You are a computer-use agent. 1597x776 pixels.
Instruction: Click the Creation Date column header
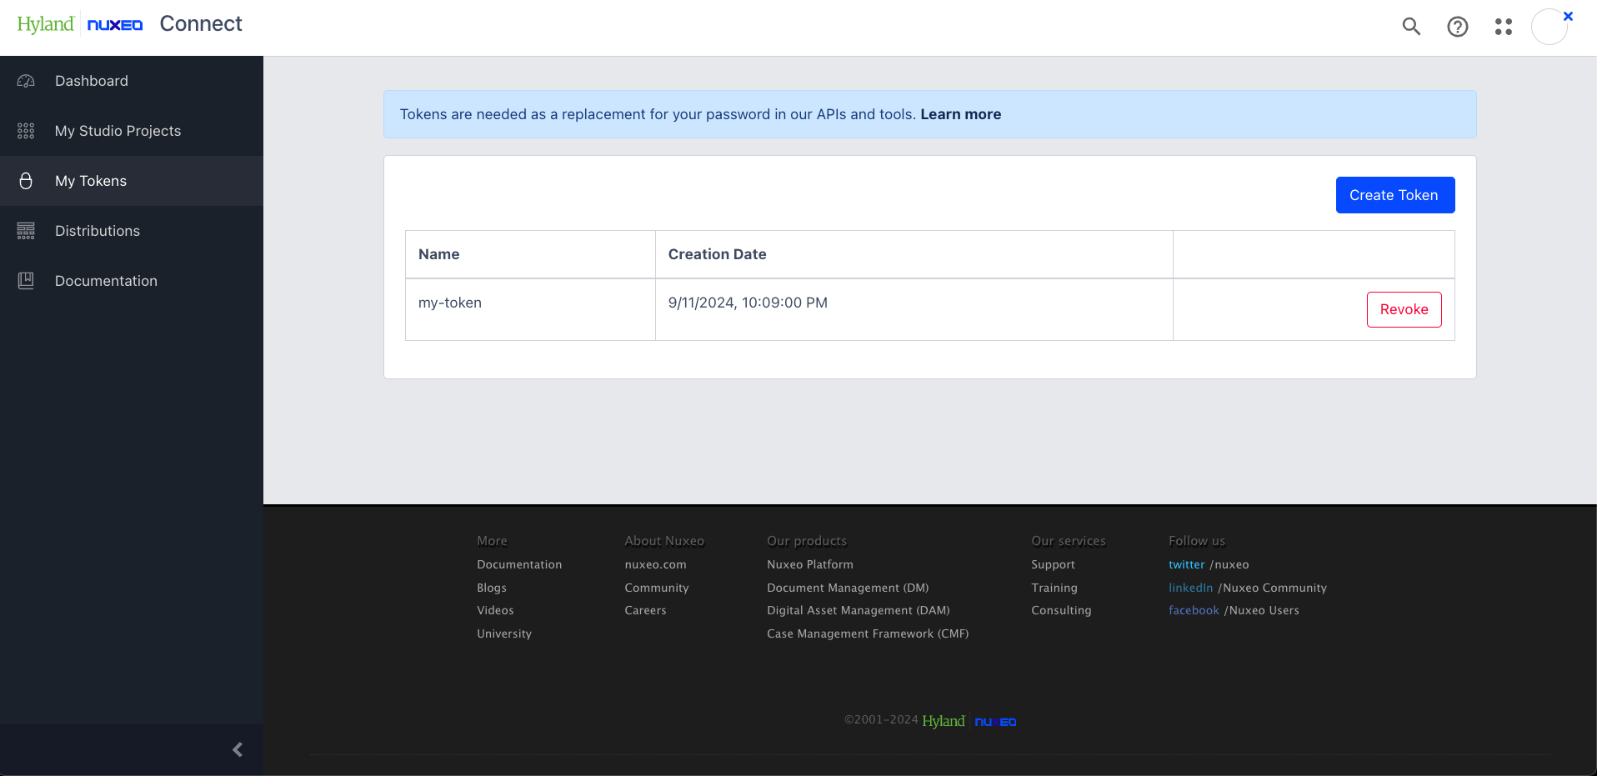point(914,254)
